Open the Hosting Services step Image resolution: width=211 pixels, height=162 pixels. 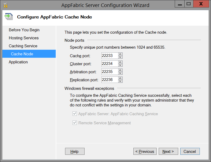coord(24,38)
